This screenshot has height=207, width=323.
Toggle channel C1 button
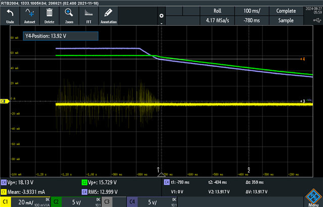point(6,202)
